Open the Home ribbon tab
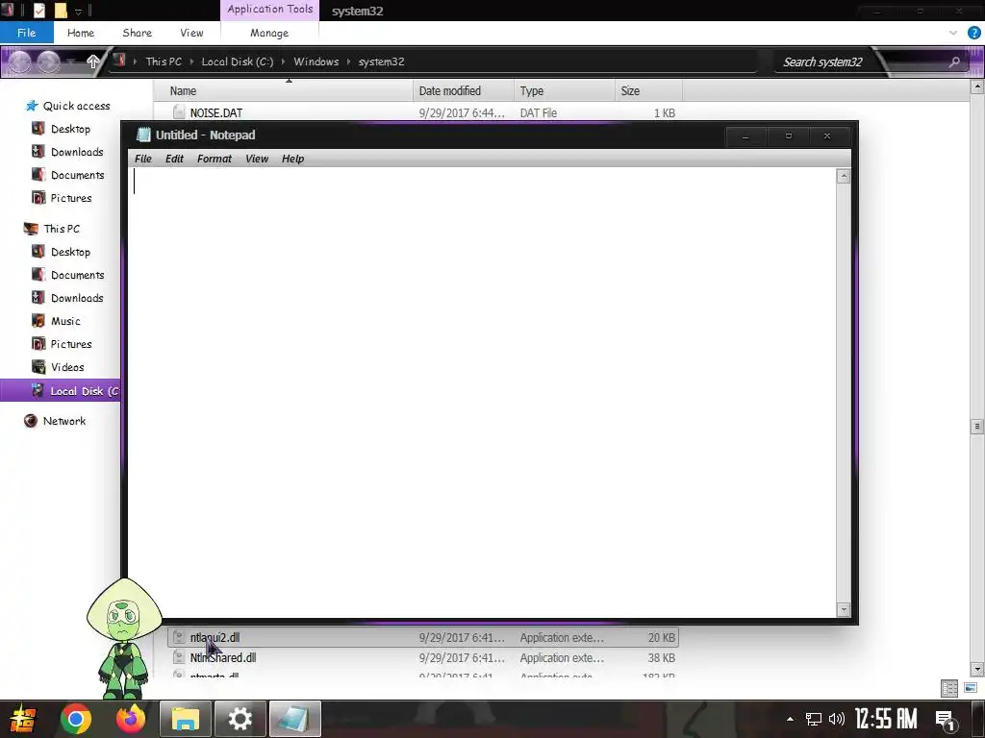This screenshot has height=738, width=985. [x=81, y=33]
